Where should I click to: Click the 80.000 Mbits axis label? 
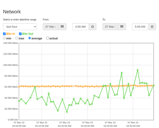(11, 76)
